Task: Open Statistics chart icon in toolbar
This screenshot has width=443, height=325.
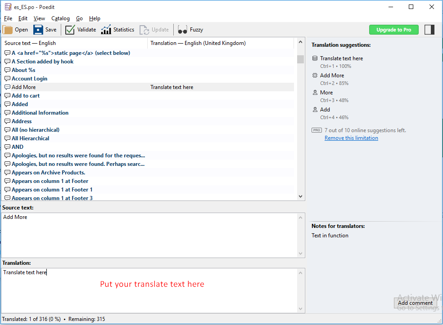Action: pos(106,30)
